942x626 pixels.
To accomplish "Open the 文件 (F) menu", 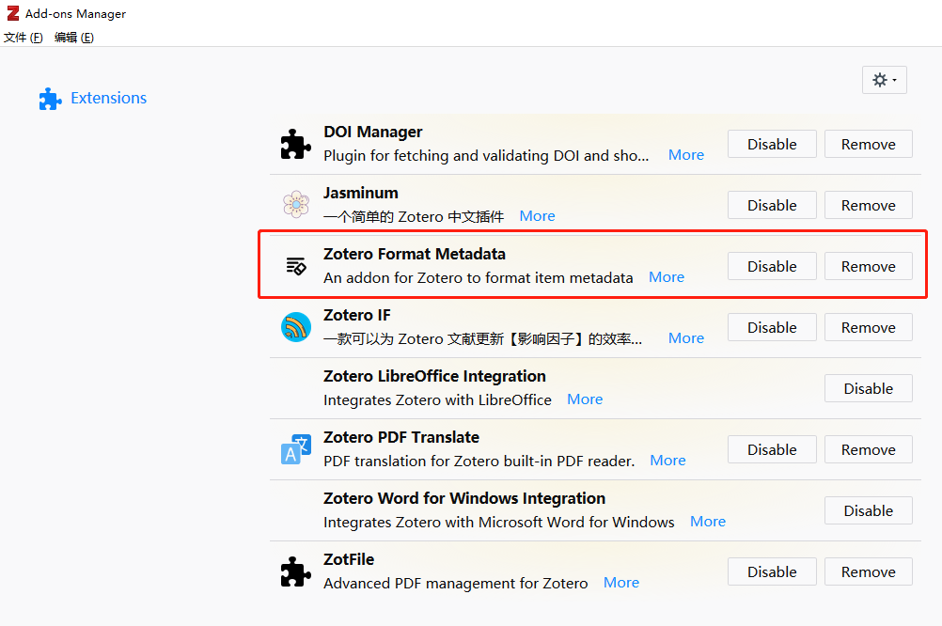I will click(x=23, y=38).
